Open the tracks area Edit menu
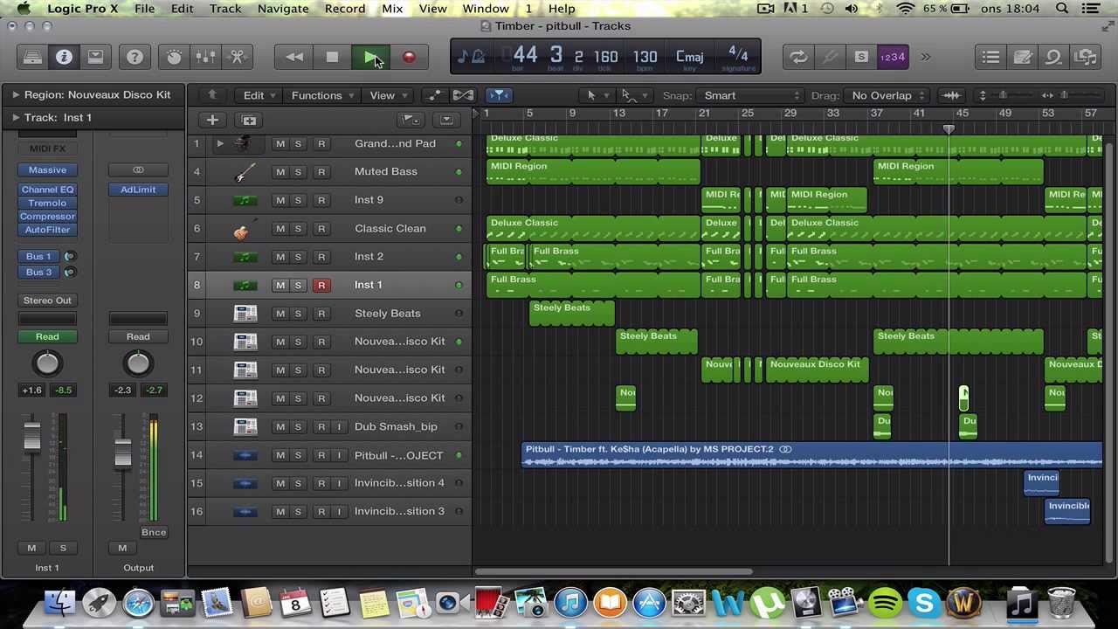Viewport: 1118px width, 629px height. click(259, 95)
